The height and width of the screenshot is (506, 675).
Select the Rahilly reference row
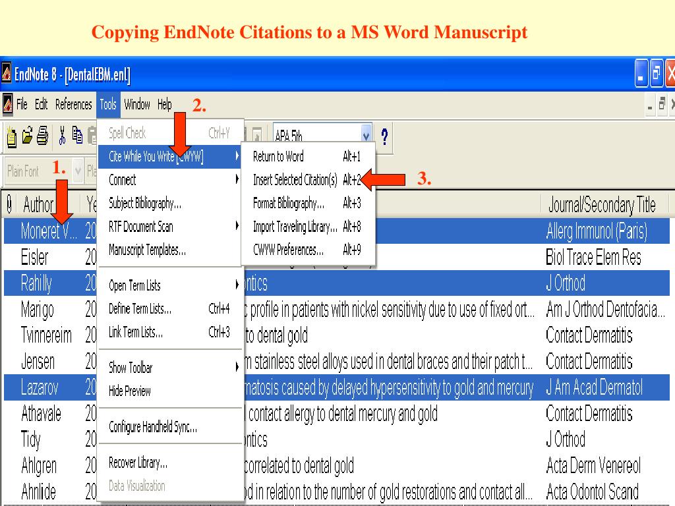click(337, 283)
